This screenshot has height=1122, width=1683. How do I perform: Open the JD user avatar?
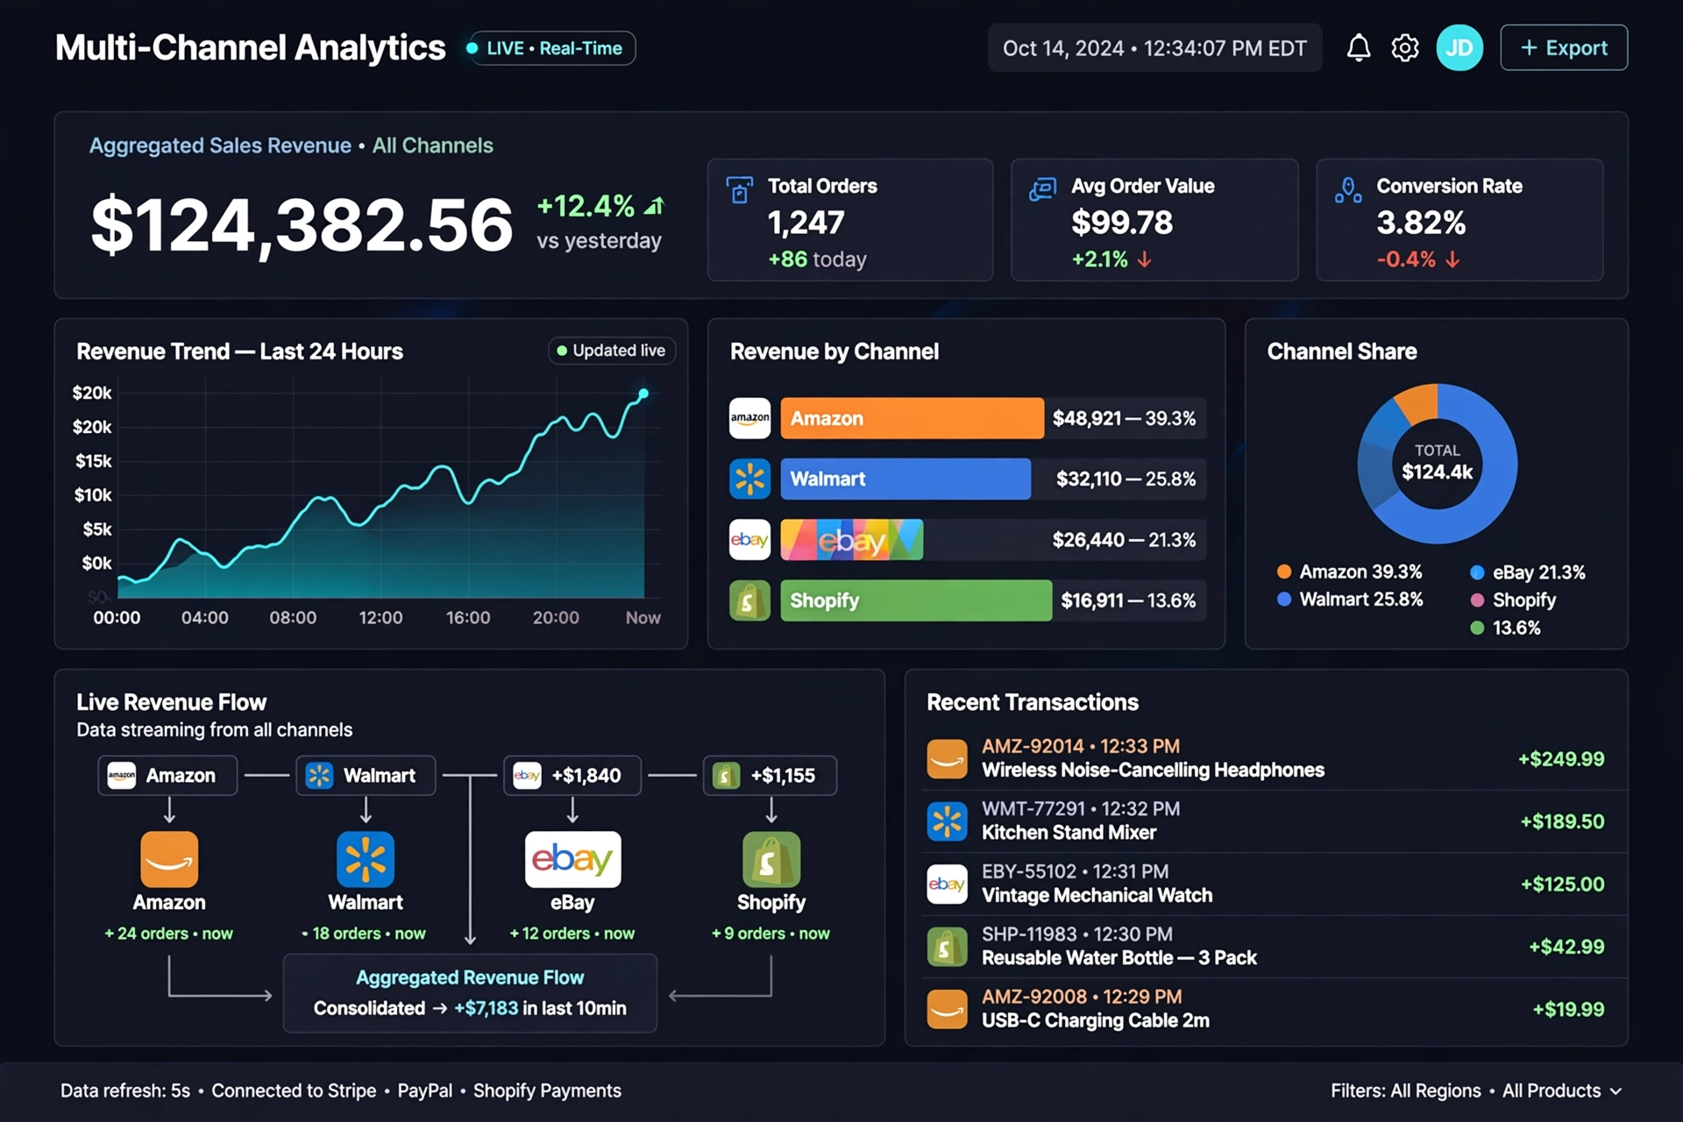[x=1459, y=47]
